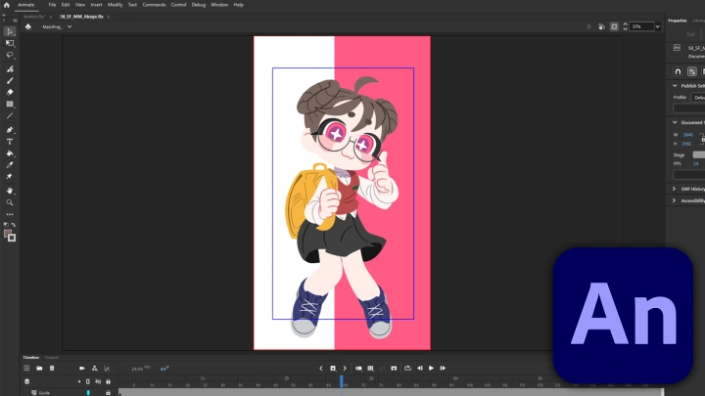705x396 pixels.
Task: Go to the next keyframe
Action: pyautogui.click(x=345, y=369)
